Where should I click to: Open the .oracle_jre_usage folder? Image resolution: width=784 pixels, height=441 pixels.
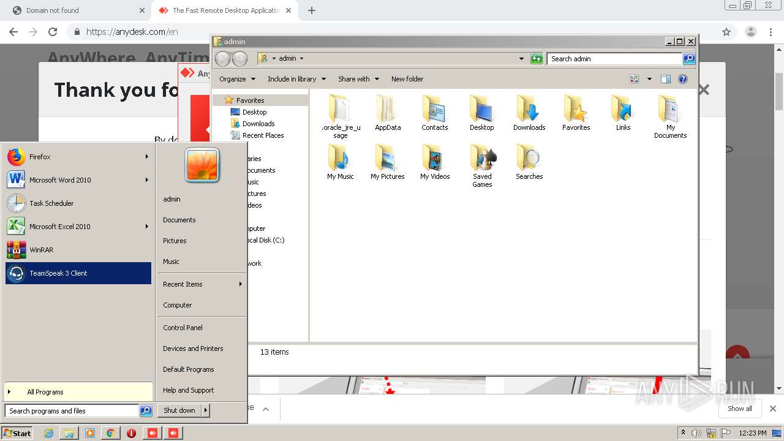point(341,116)
